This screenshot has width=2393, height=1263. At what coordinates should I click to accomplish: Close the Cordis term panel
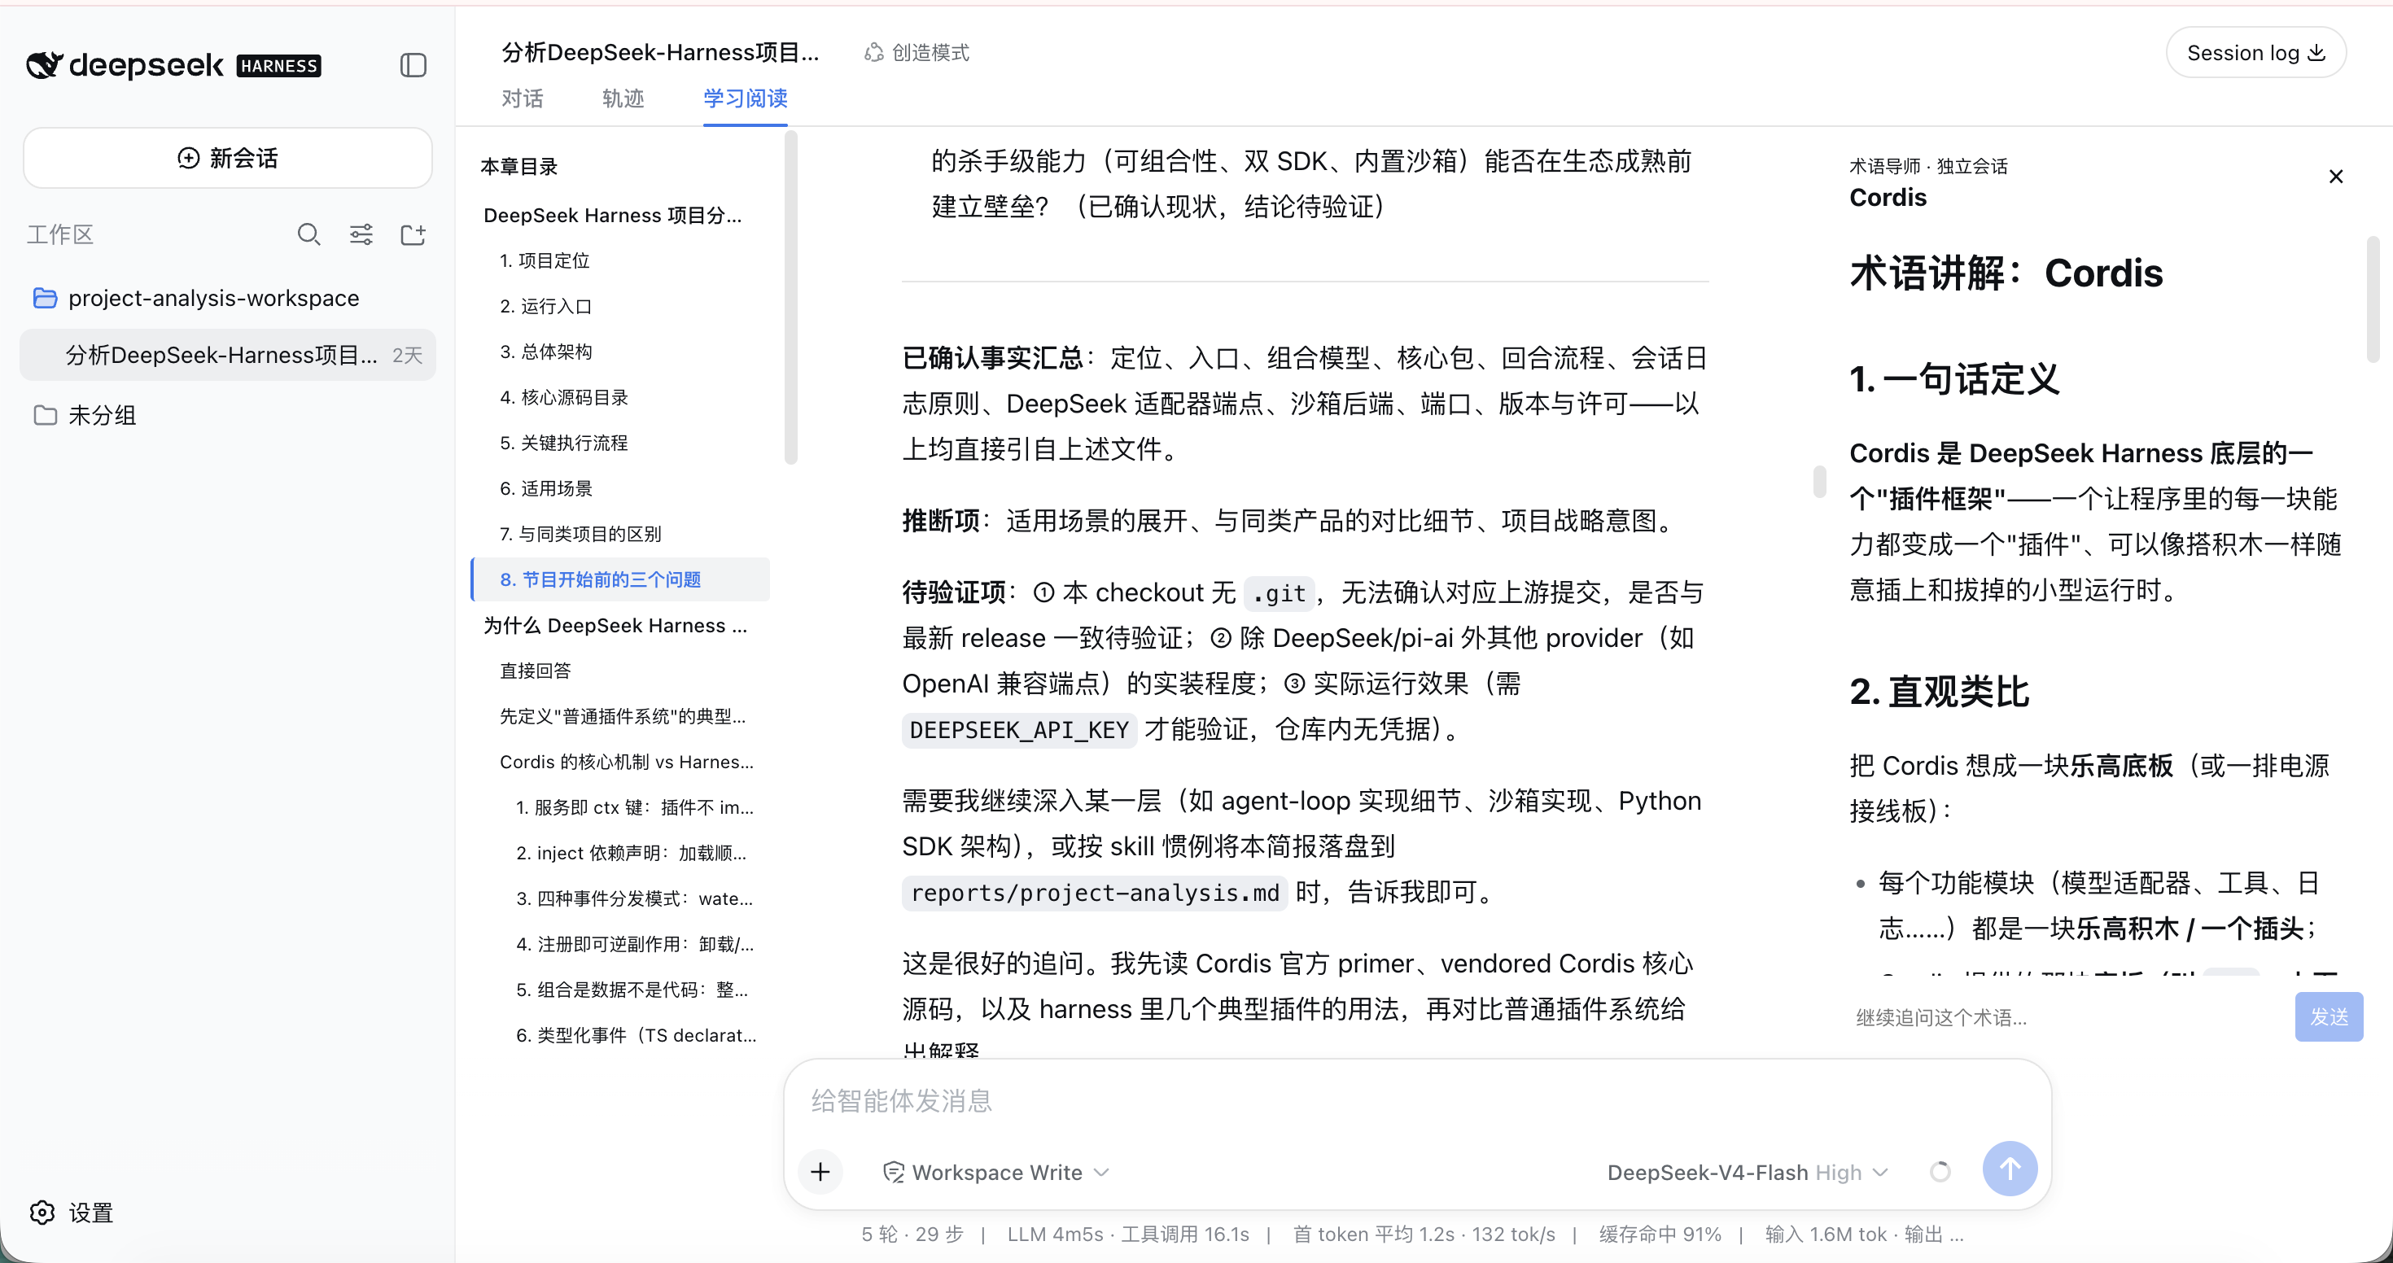[2335, 177]
